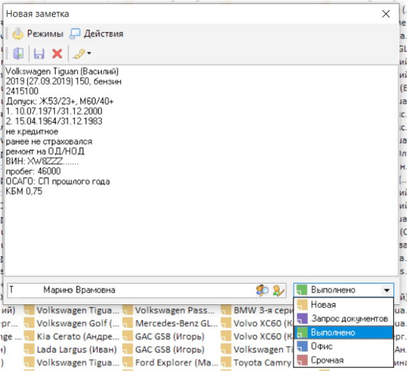This screenshot has height=372, width=408.
Task: Choose the Срочная status option
Action: coord(327,359)
